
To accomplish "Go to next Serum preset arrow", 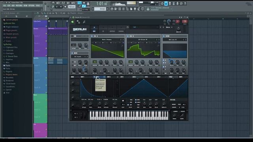I will pos(163,27).
